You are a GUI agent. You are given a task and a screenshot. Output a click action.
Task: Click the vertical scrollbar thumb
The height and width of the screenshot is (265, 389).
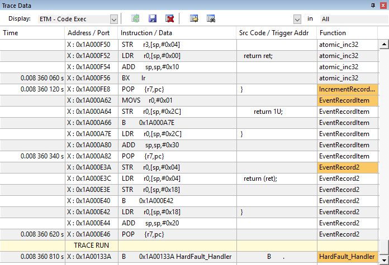tap(384, 247)
